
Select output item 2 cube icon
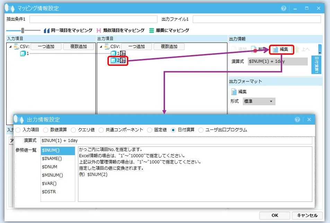coord(113,60)
